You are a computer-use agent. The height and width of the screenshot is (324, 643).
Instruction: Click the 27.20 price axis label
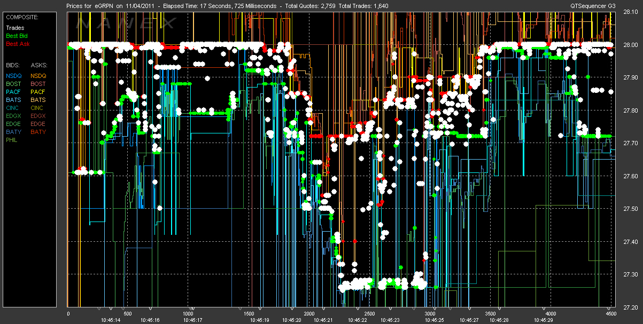click(631, 307)
